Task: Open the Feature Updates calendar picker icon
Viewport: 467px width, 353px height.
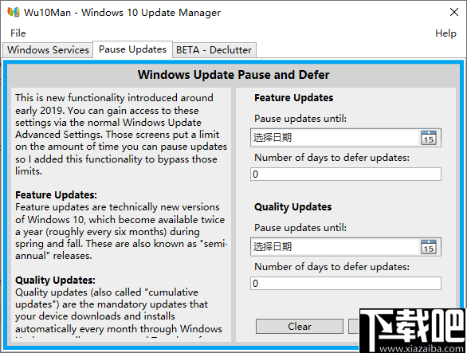Action: click(429, 138)
